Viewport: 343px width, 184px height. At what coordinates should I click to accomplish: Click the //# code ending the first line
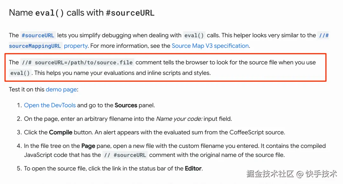324,35
